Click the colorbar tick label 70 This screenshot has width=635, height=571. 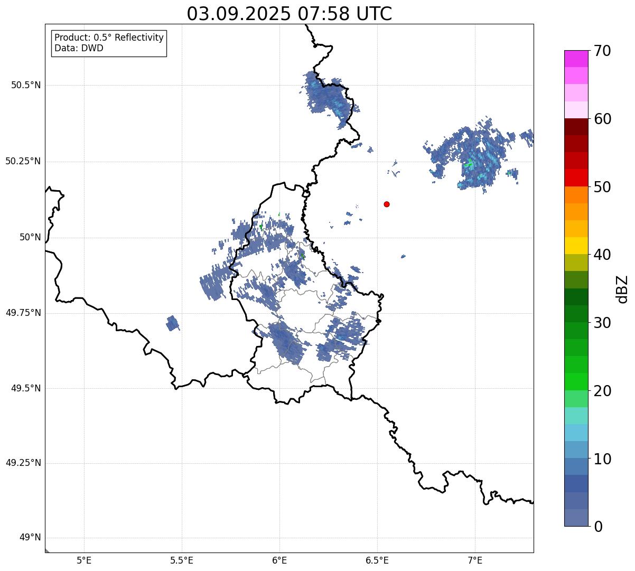click(x=602, y=51)
